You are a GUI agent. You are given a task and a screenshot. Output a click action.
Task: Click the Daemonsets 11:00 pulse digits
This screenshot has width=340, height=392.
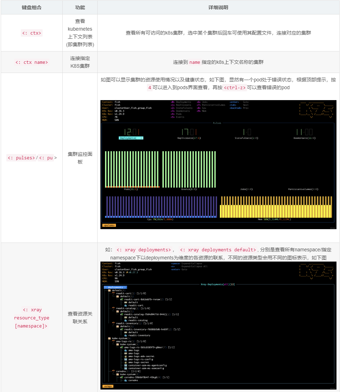point(304,132)
